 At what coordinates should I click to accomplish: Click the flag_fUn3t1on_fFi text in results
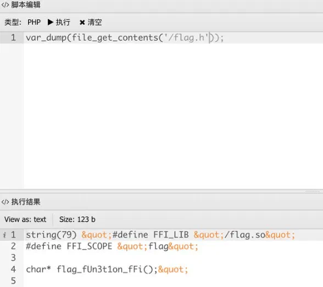point(99,269)
